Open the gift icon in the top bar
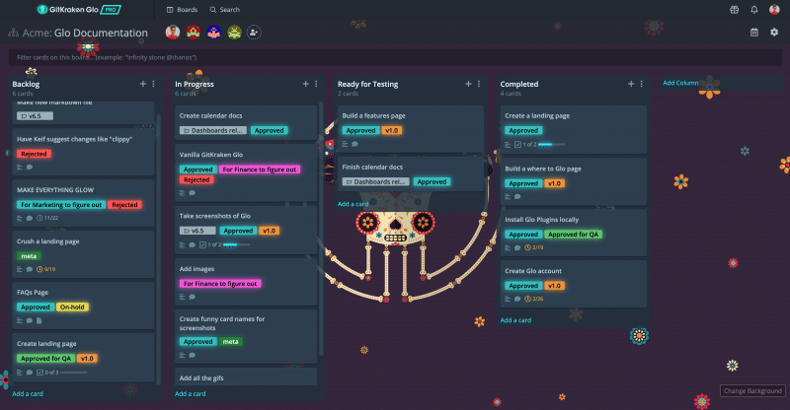The image size is (790, 410). pyautogui.click(x=734, y=10)
